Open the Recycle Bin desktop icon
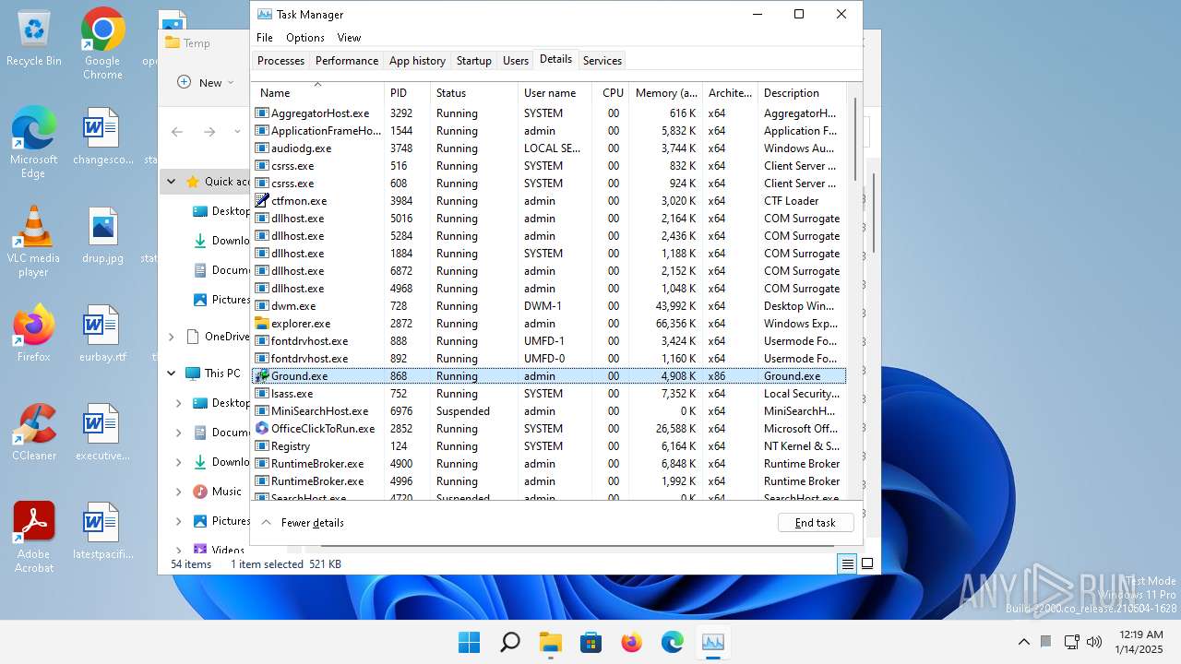This screenshot has height=664, width=1181. coord(34,39)
